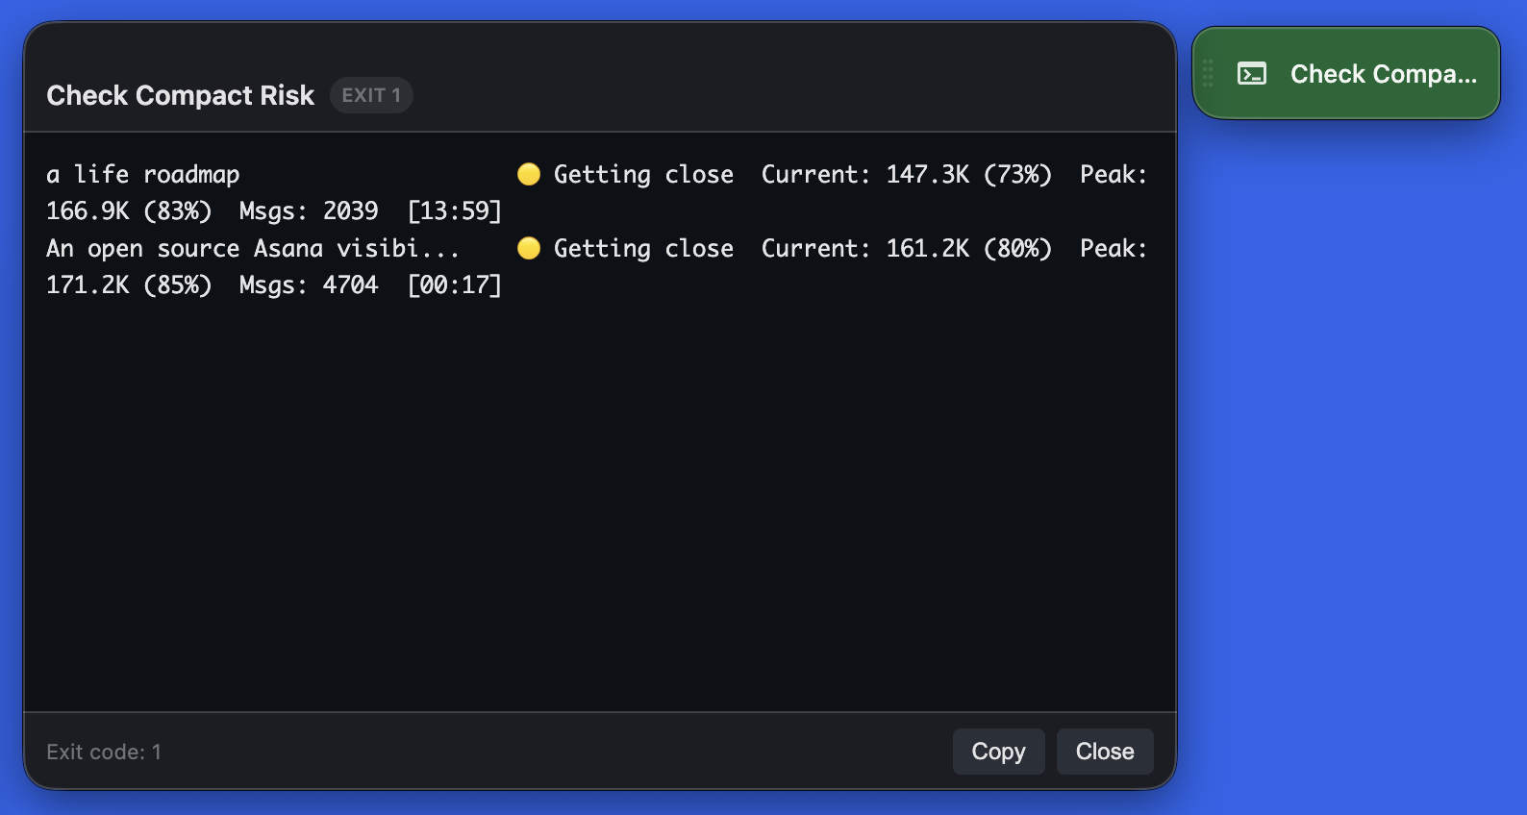The image size is (1527, 815).
Task: Click the 'Msgs: 4704' message count
Action: coord(308,284)
